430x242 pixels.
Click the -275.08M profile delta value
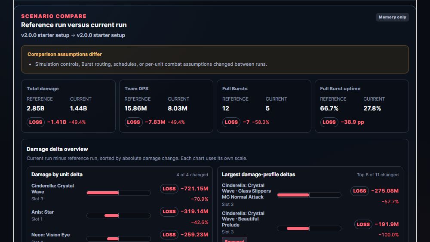(x=385, y=191)
